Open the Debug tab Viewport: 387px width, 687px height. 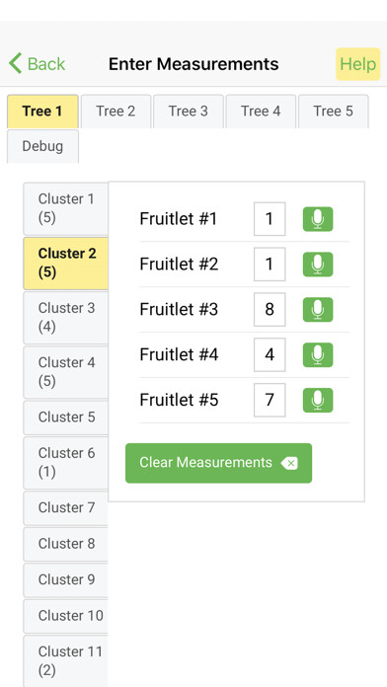click(42, 146)
